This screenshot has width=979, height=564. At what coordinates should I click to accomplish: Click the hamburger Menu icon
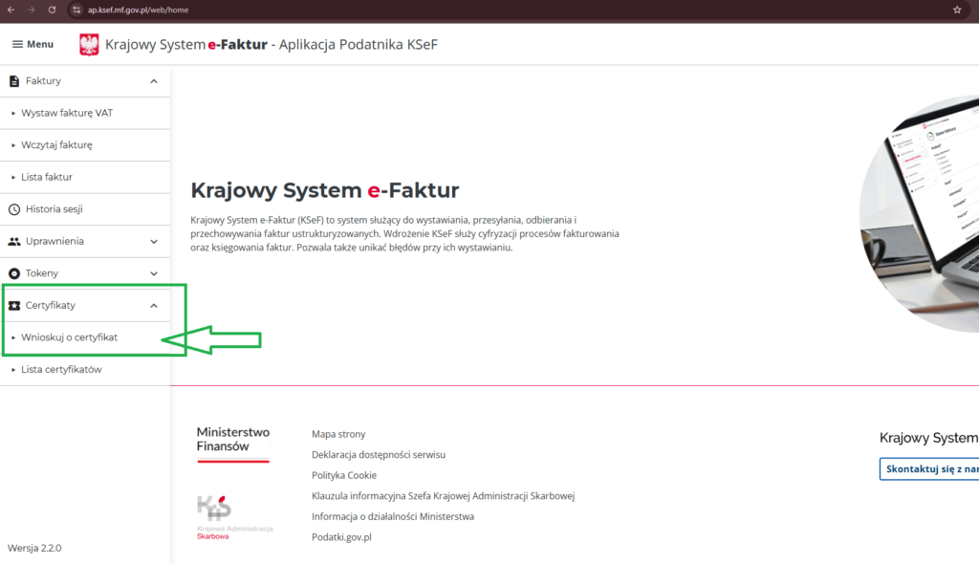pos(17,44)
